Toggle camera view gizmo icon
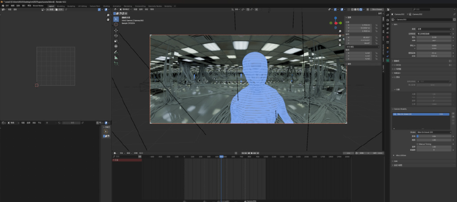The width and height of the screenshot is (457, 202). (x=340, y=40)
